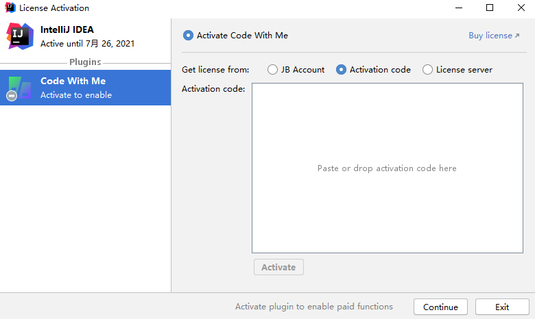Click the IntelliJ IDEA product logo icon

(20, 36)
